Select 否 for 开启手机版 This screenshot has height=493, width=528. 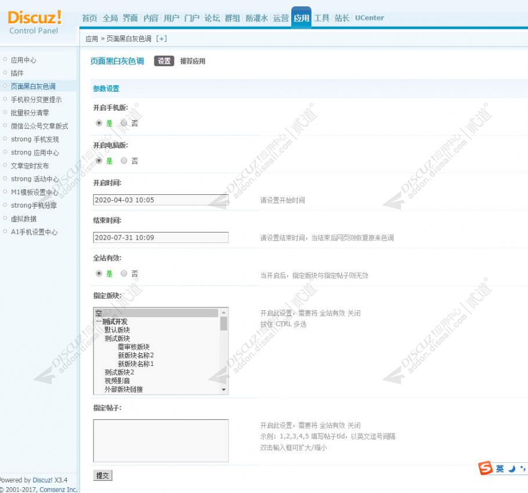click(124, 123)
